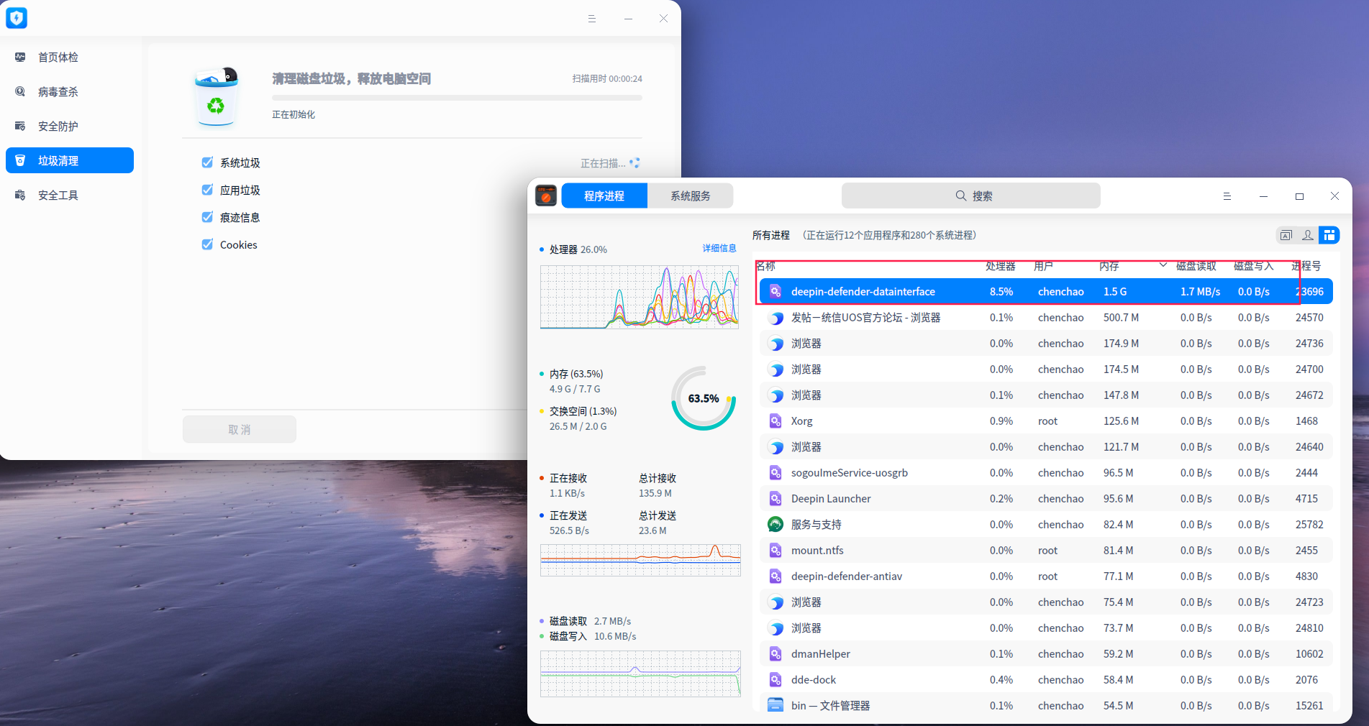Click the 搜索 search field

pos(970,196)
